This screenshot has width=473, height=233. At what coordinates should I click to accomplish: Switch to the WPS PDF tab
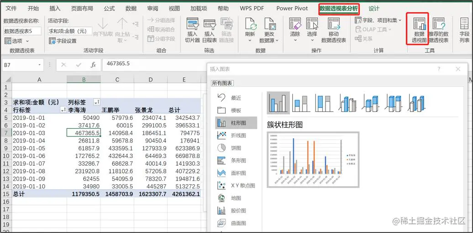click(252, 8)
